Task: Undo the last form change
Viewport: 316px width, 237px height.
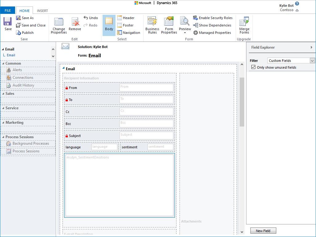Action: tap(91, 18)
